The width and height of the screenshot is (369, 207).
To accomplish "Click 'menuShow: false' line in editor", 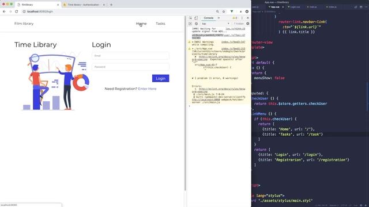I will [x=269, y=78].
